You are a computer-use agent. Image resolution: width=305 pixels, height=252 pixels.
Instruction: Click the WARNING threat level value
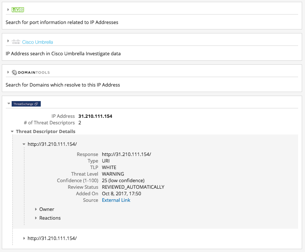[x=113, y=174]
